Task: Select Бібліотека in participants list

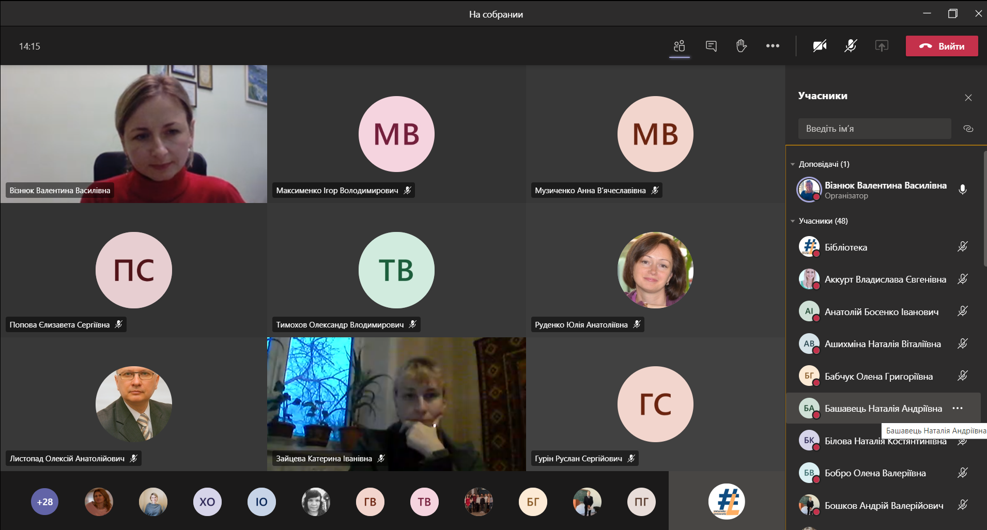Action: (x=883, y=247)
